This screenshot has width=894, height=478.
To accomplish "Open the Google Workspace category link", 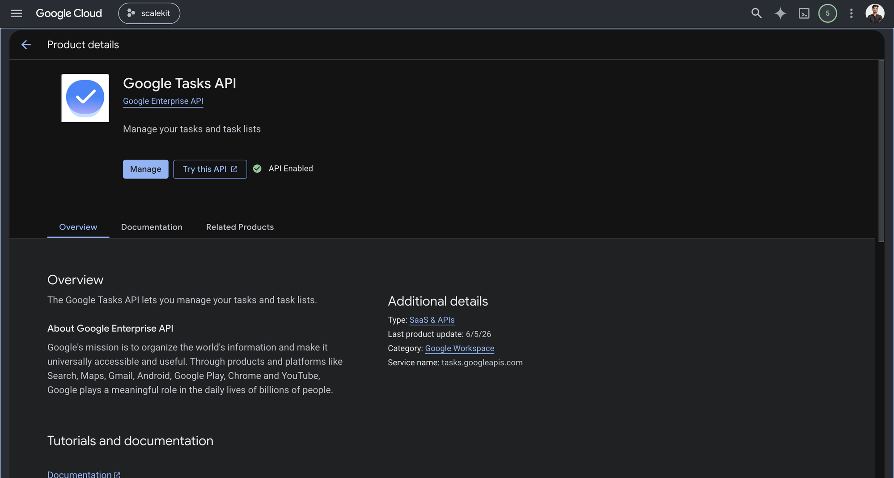I will 459,348.
